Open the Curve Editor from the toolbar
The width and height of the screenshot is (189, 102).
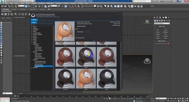click(118, 6)
